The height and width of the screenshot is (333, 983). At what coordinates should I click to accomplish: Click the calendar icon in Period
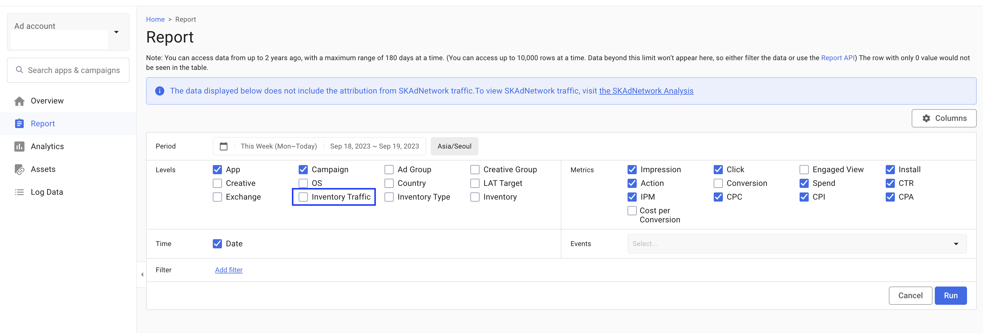[224, 146]
